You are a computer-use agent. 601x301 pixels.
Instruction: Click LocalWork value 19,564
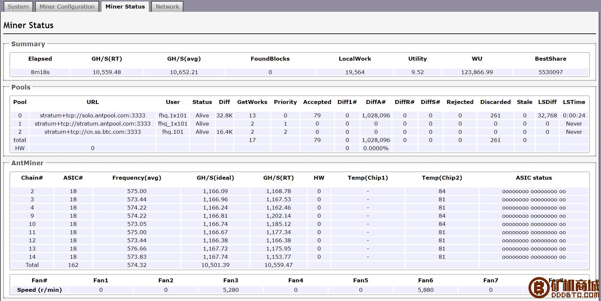coord(355,72)
